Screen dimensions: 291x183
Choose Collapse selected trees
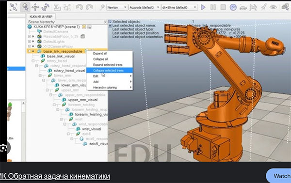[x=110, y=70]
